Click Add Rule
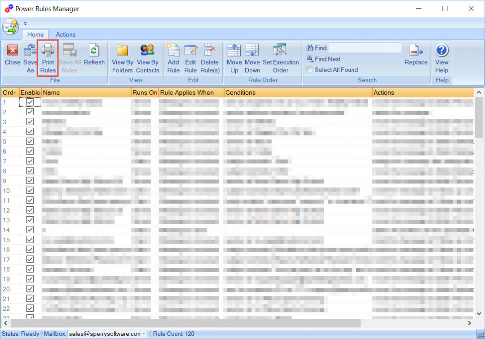 click(173, 58)
